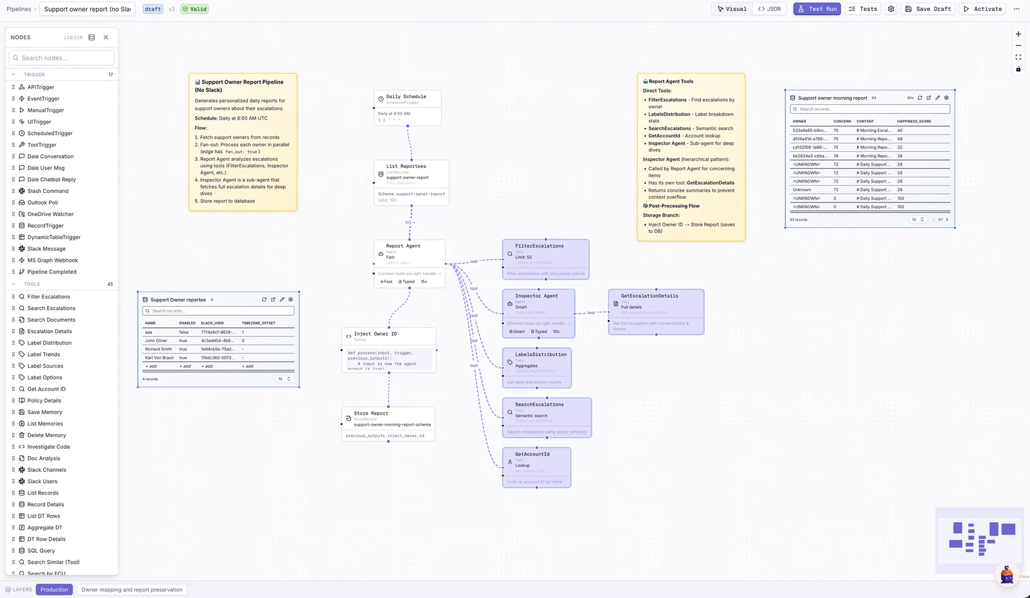Zoom in the canvas with the plus control
This screenshot has width=1030, height=598.
[x=1018, y=34]
